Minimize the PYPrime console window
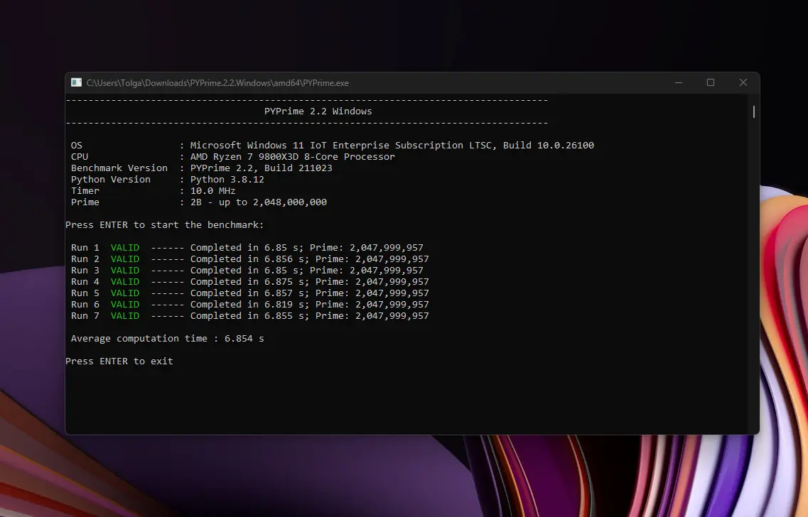This screenshot has width=808, height=517. click(x=679, y=82)
